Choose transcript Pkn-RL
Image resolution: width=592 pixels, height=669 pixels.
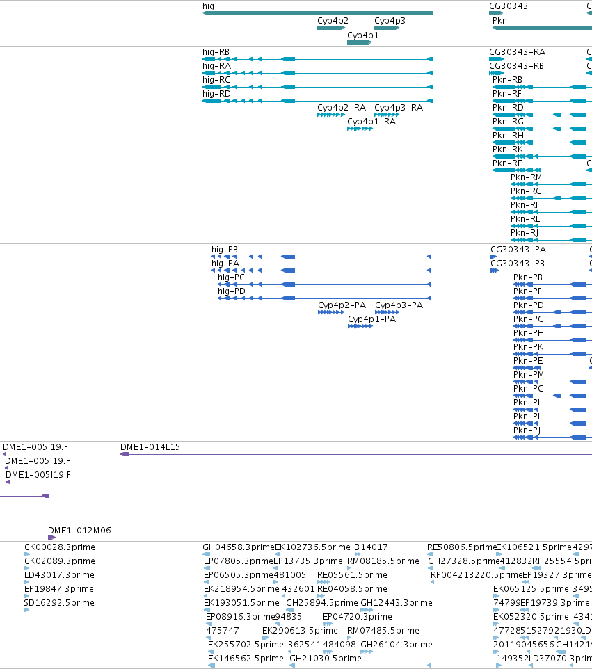coord(525,219)
